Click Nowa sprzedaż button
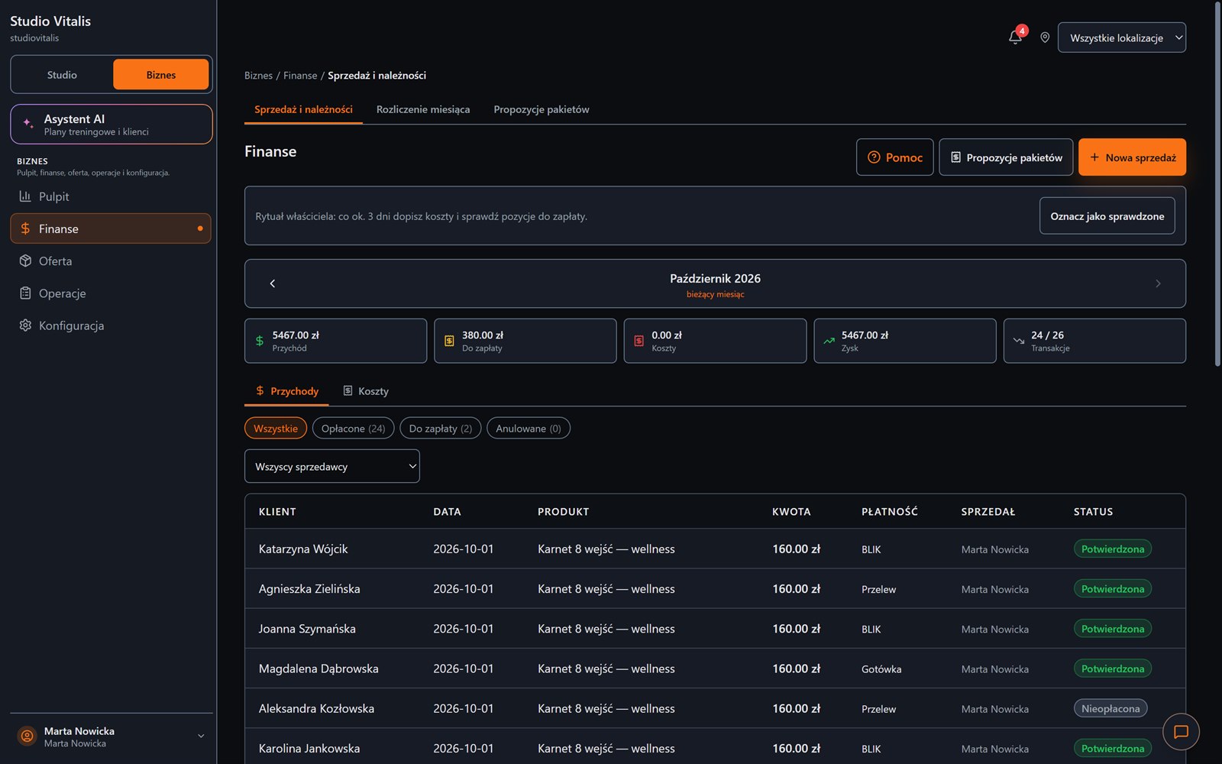Viewport: 1222px width, 764px height. point(1132,157)
